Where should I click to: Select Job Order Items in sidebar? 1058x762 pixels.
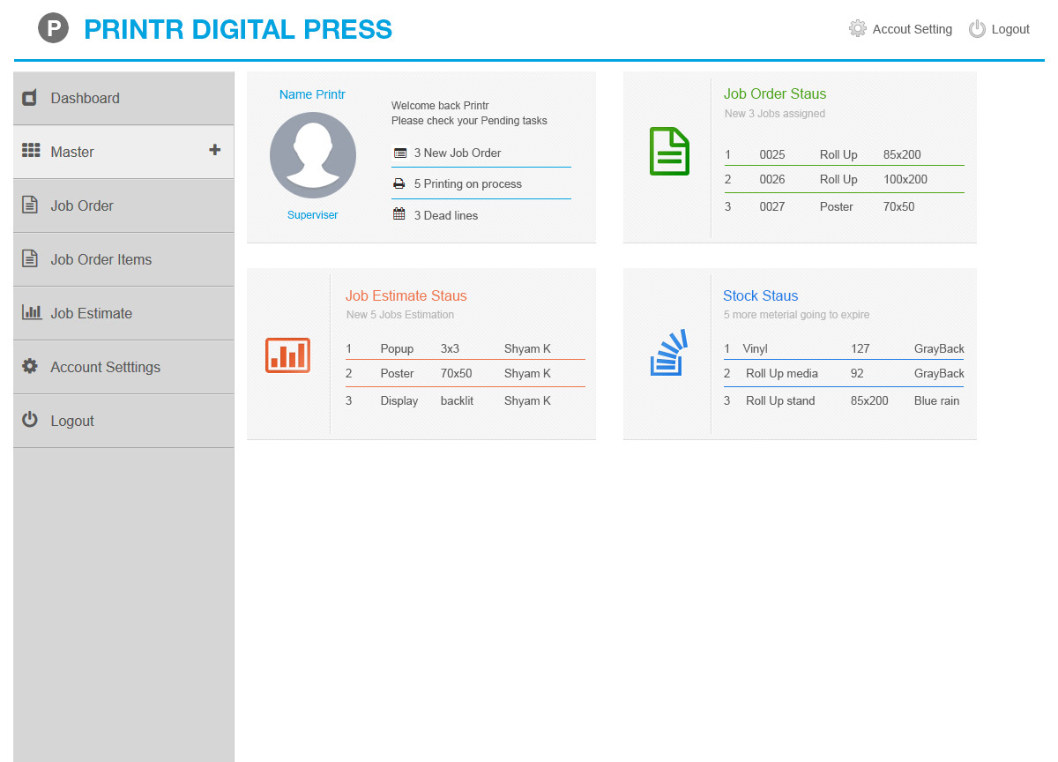pos(101,259)
